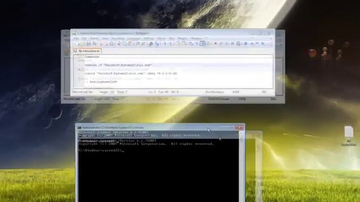This screenshot has height=202, width=360.
Task: Click the Paste icon in Notepad++ toolbar
Action: [x=130, y=44]
